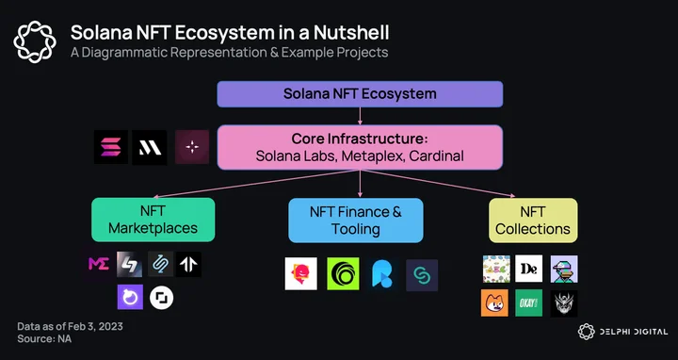Click the Delphi Digital logo bottom corner
The image size is (678, 360).
click(622, 332)
